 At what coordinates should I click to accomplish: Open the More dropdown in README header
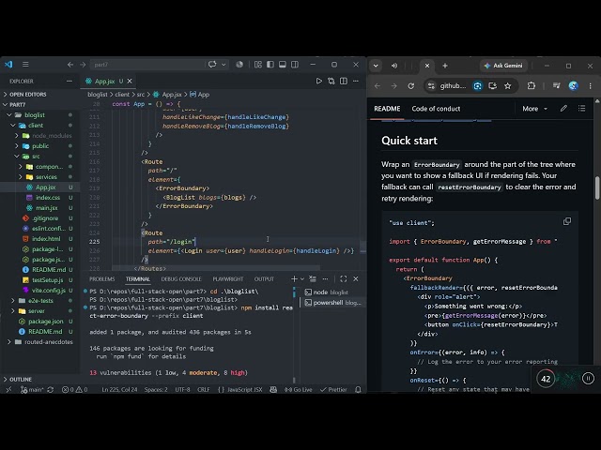tap(534, 109)
